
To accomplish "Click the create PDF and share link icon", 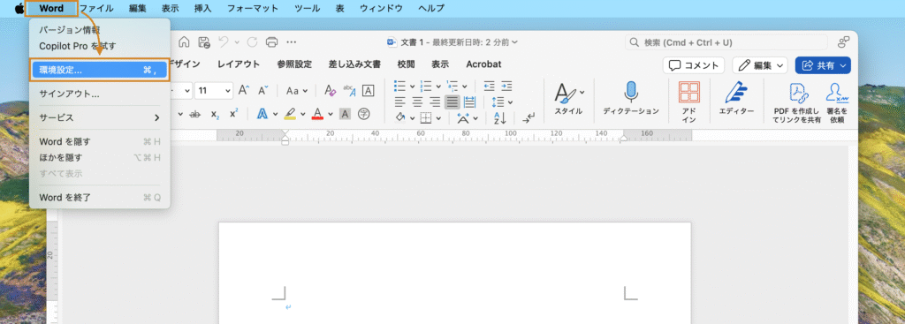I will 799,92.
